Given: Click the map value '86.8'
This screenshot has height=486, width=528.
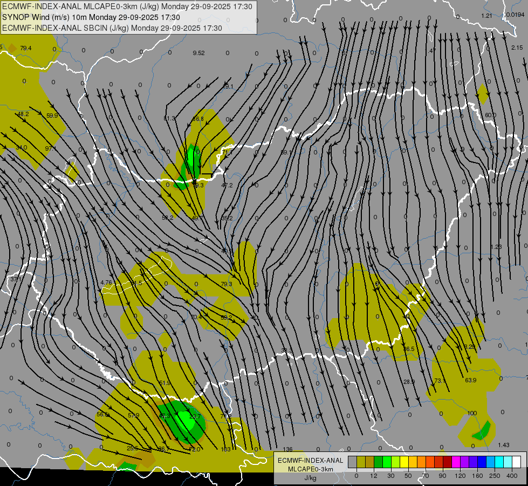Looking at the screenshot, I should [198, 119].
